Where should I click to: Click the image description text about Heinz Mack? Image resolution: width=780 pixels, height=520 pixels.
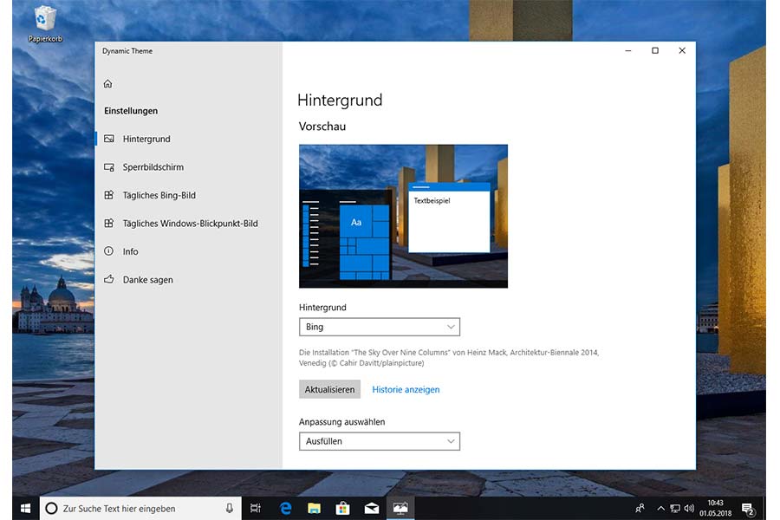(x=449, y=358)
